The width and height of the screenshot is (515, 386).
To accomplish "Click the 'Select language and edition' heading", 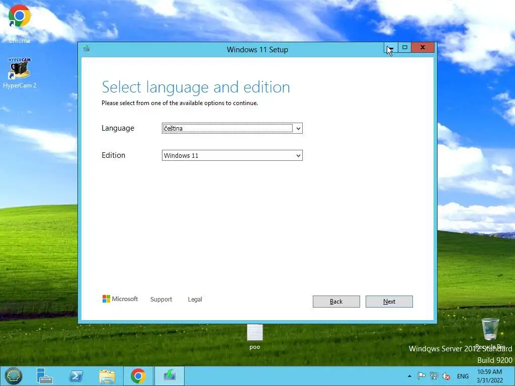I will tap(196, 87).
